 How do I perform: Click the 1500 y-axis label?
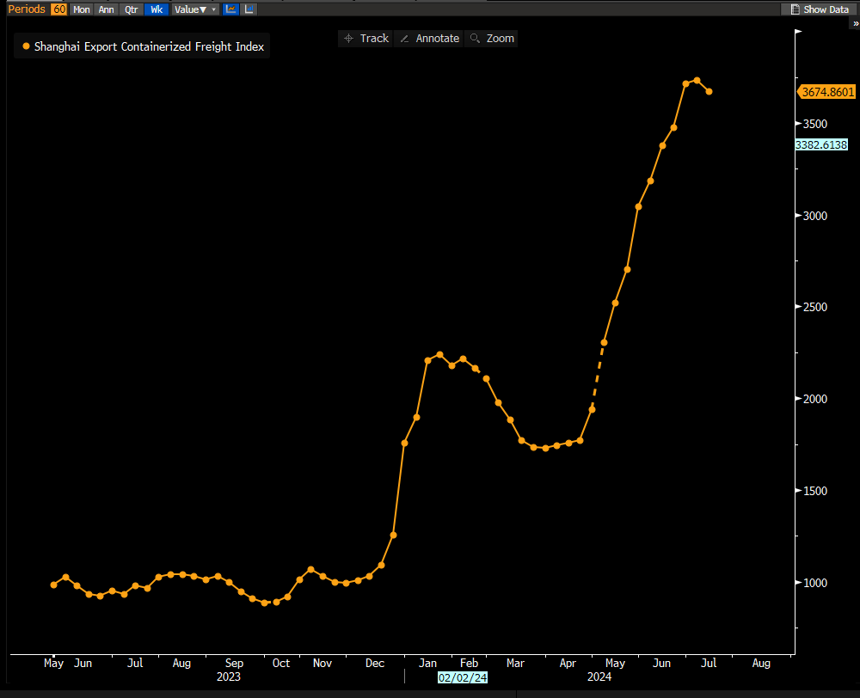815,492
